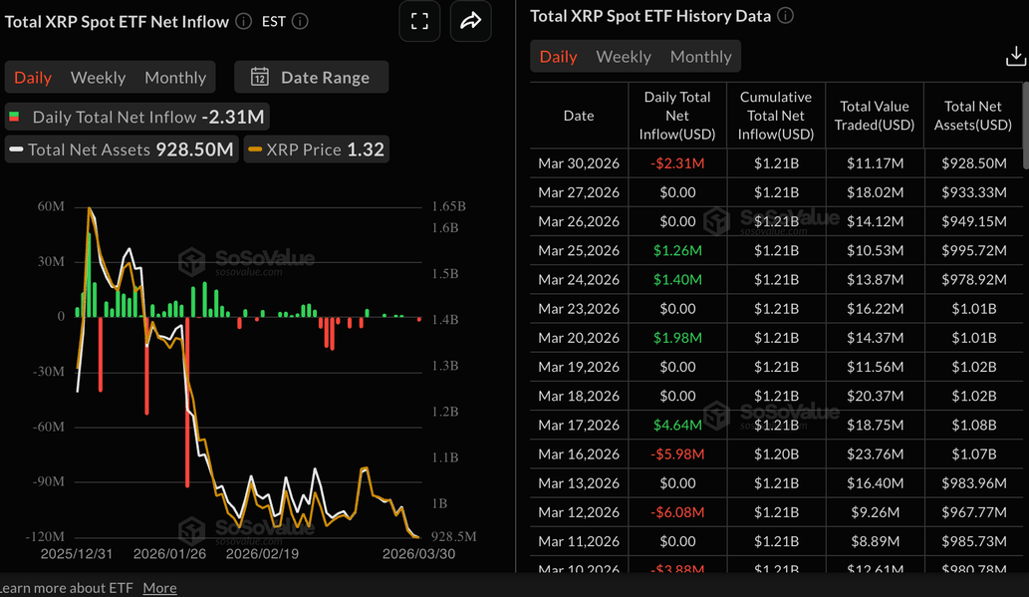Download the XRP ETF history data
This screenshot has width=1029, height=597.
tap(1015, 56)
